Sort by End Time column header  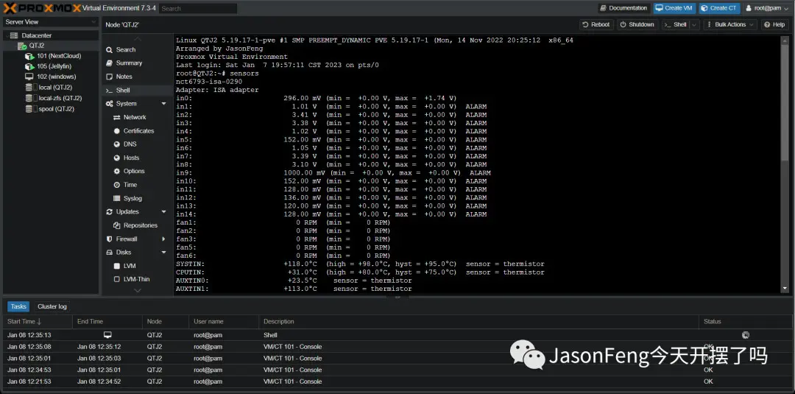(107, 322)
